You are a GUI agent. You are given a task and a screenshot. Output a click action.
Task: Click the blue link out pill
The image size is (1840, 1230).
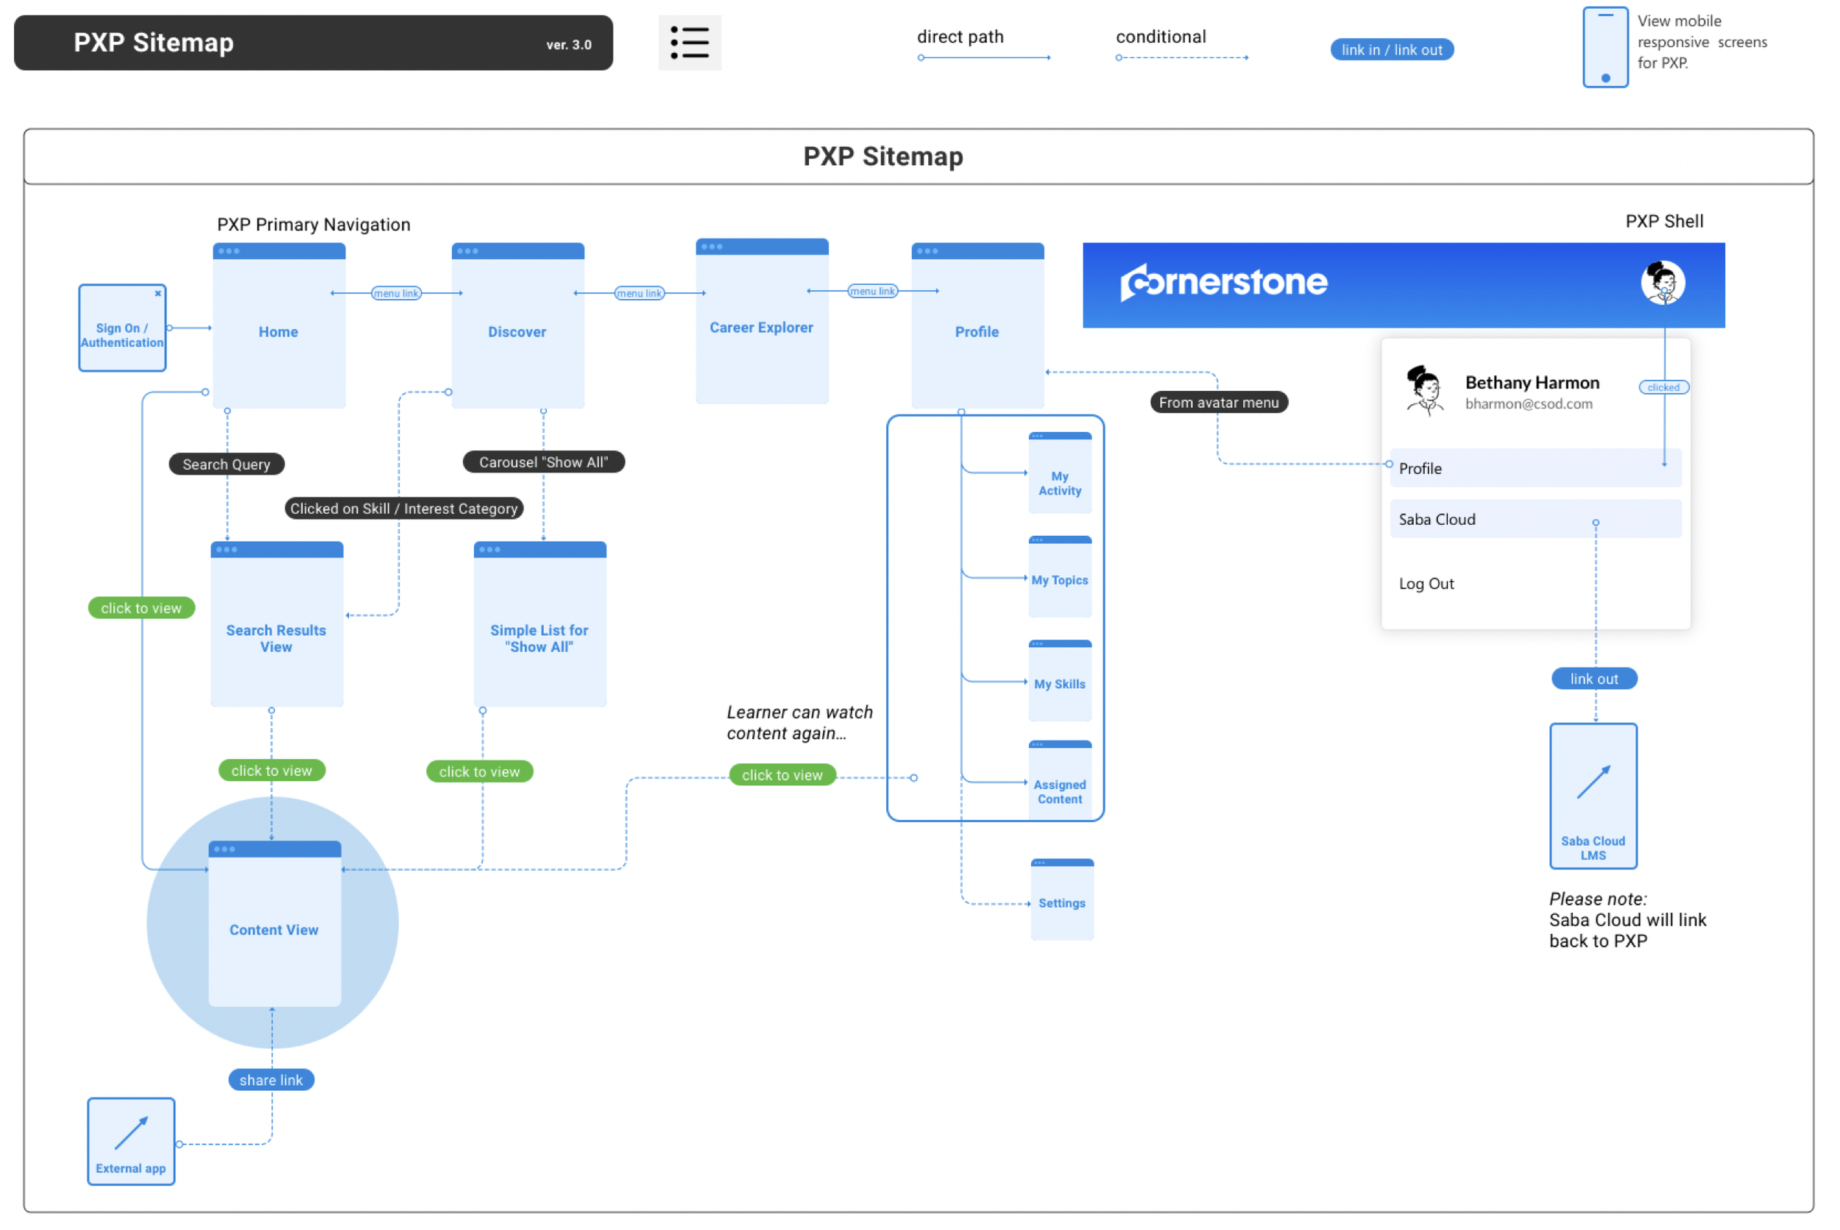click(1593, 679)
